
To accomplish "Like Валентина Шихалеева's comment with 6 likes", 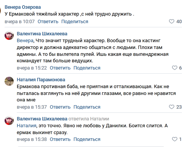I will tap(175, 68).
